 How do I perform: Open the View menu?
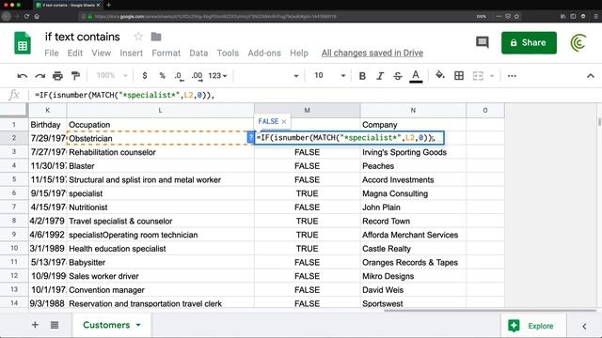click(101, 53)
